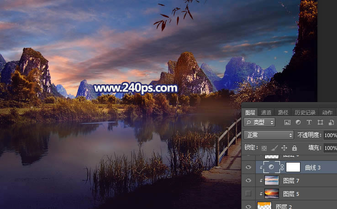Filter layers by smart object type
The height and width of the screenshot is (209, 337).
(x=331, y=122)
